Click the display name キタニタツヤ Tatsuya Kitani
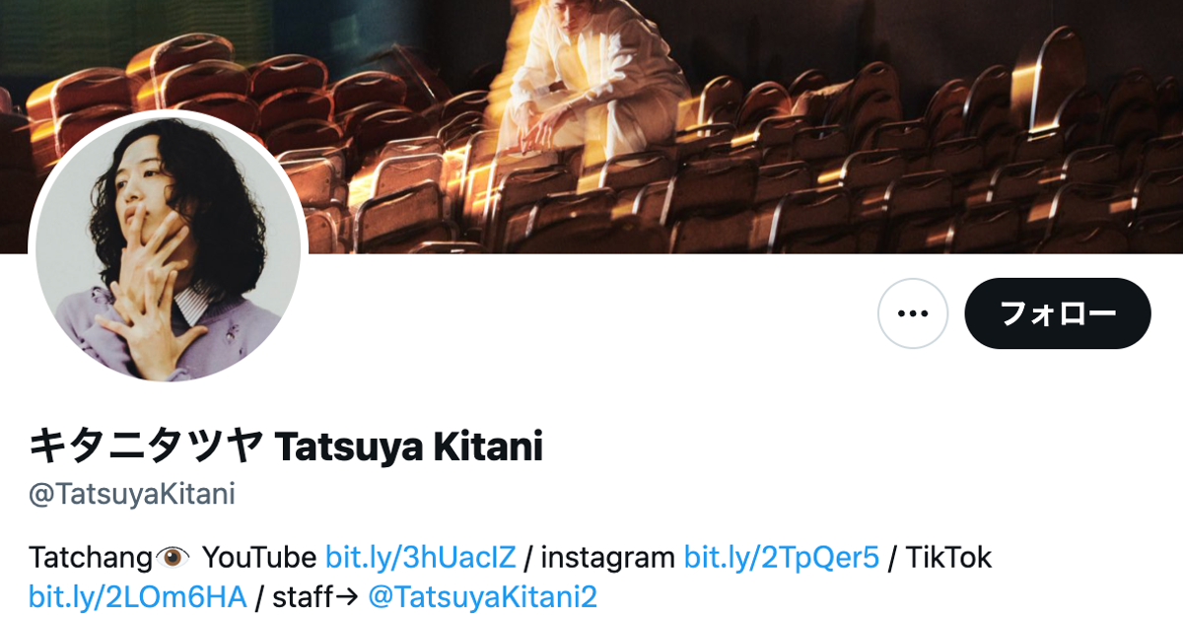Viewport: 1183px width, 620px height. (286, 448)
